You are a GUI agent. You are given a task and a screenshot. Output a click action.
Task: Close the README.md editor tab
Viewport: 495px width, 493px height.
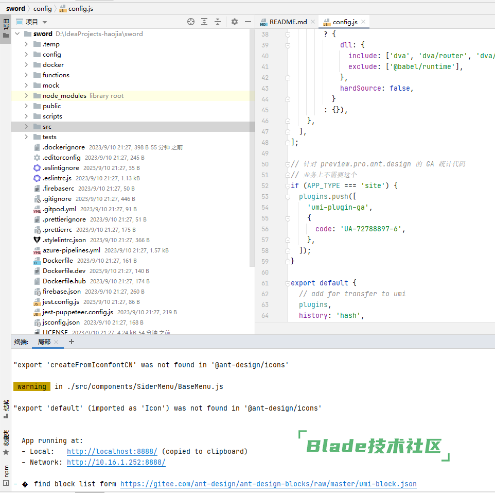(x=313, y=22)
